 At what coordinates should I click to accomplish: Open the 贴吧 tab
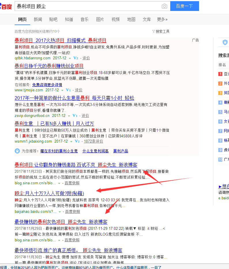tap(53, 19)
